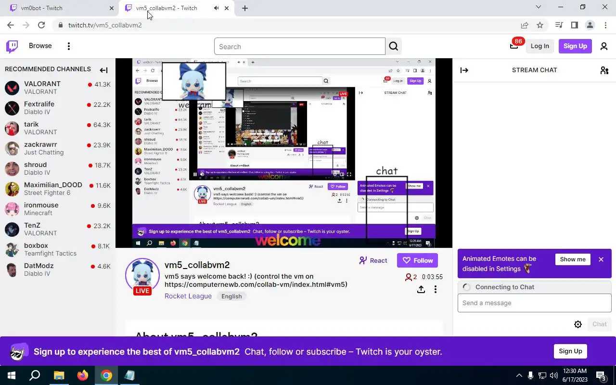616x385 pixels.
Task: Open the Prime loot notifications icon with badge 86
Action: tap(514, 46)
